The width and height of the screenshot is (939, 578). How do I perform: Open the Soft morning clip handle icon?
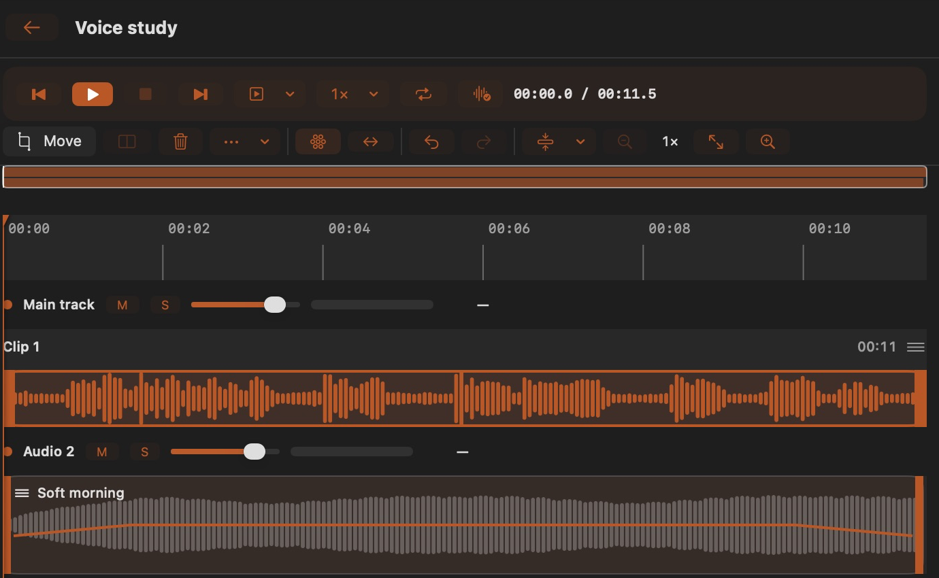(x=22, y=493)
